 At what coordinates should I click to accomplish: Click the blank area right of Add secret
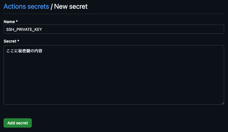click(127, 123)
